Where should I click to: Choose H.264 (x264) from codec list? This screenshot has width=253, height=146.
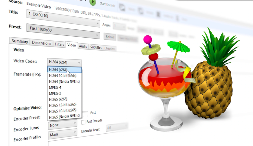[65, 70]
